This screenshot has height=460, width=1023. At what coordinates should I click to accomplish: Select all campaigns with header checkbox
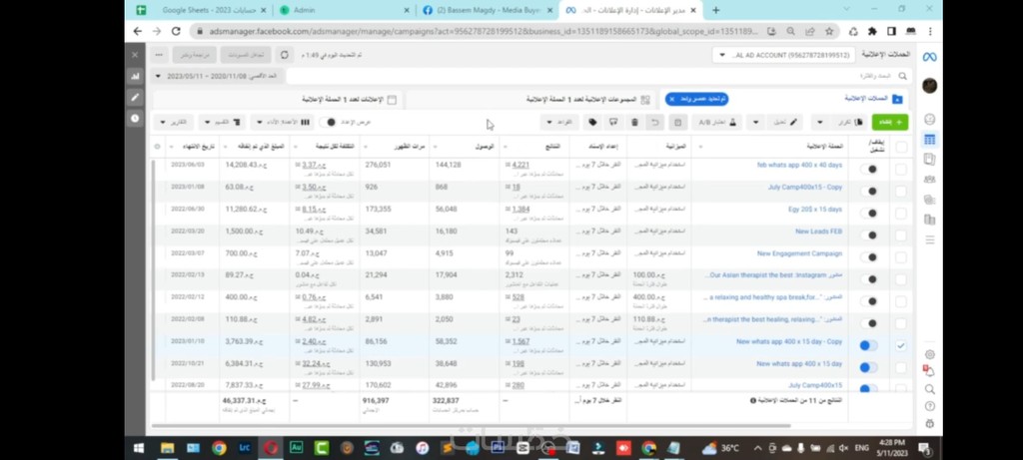(x=901, y=147)
